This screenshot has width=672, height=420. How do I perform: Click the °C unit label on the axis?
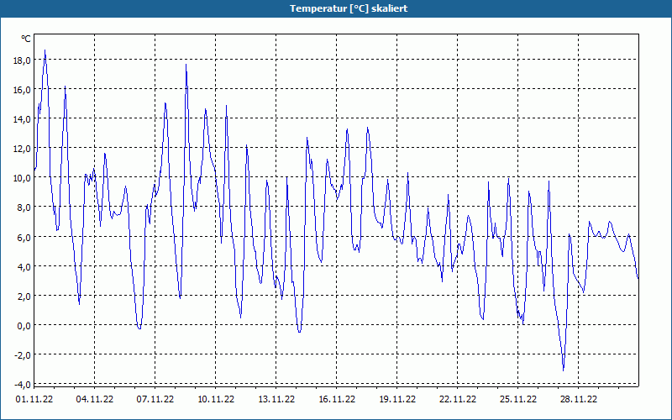click(26, 39)
